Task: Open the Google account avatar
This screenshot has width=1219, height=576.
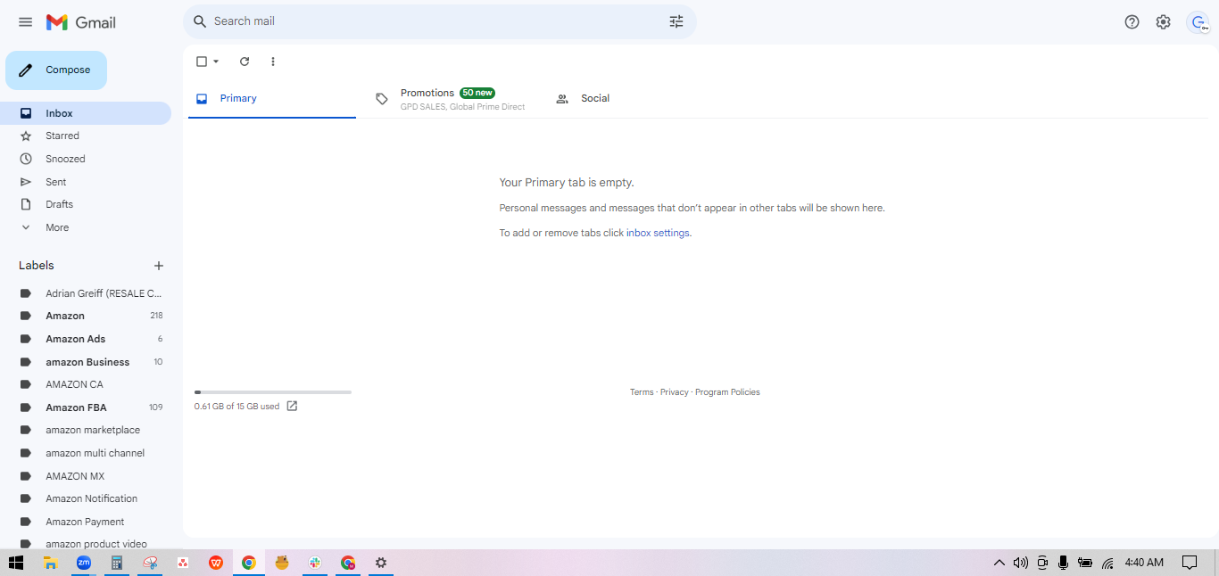Action: (x=1198, y=22)
